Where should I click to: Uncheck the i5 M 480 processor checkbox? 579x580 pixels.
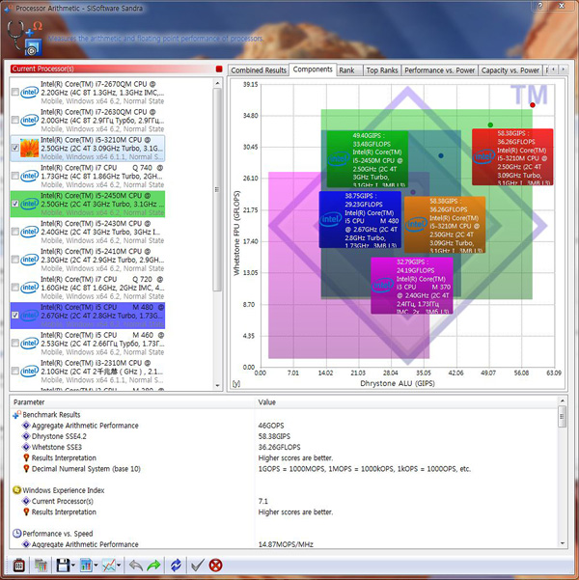pos(15,316)
